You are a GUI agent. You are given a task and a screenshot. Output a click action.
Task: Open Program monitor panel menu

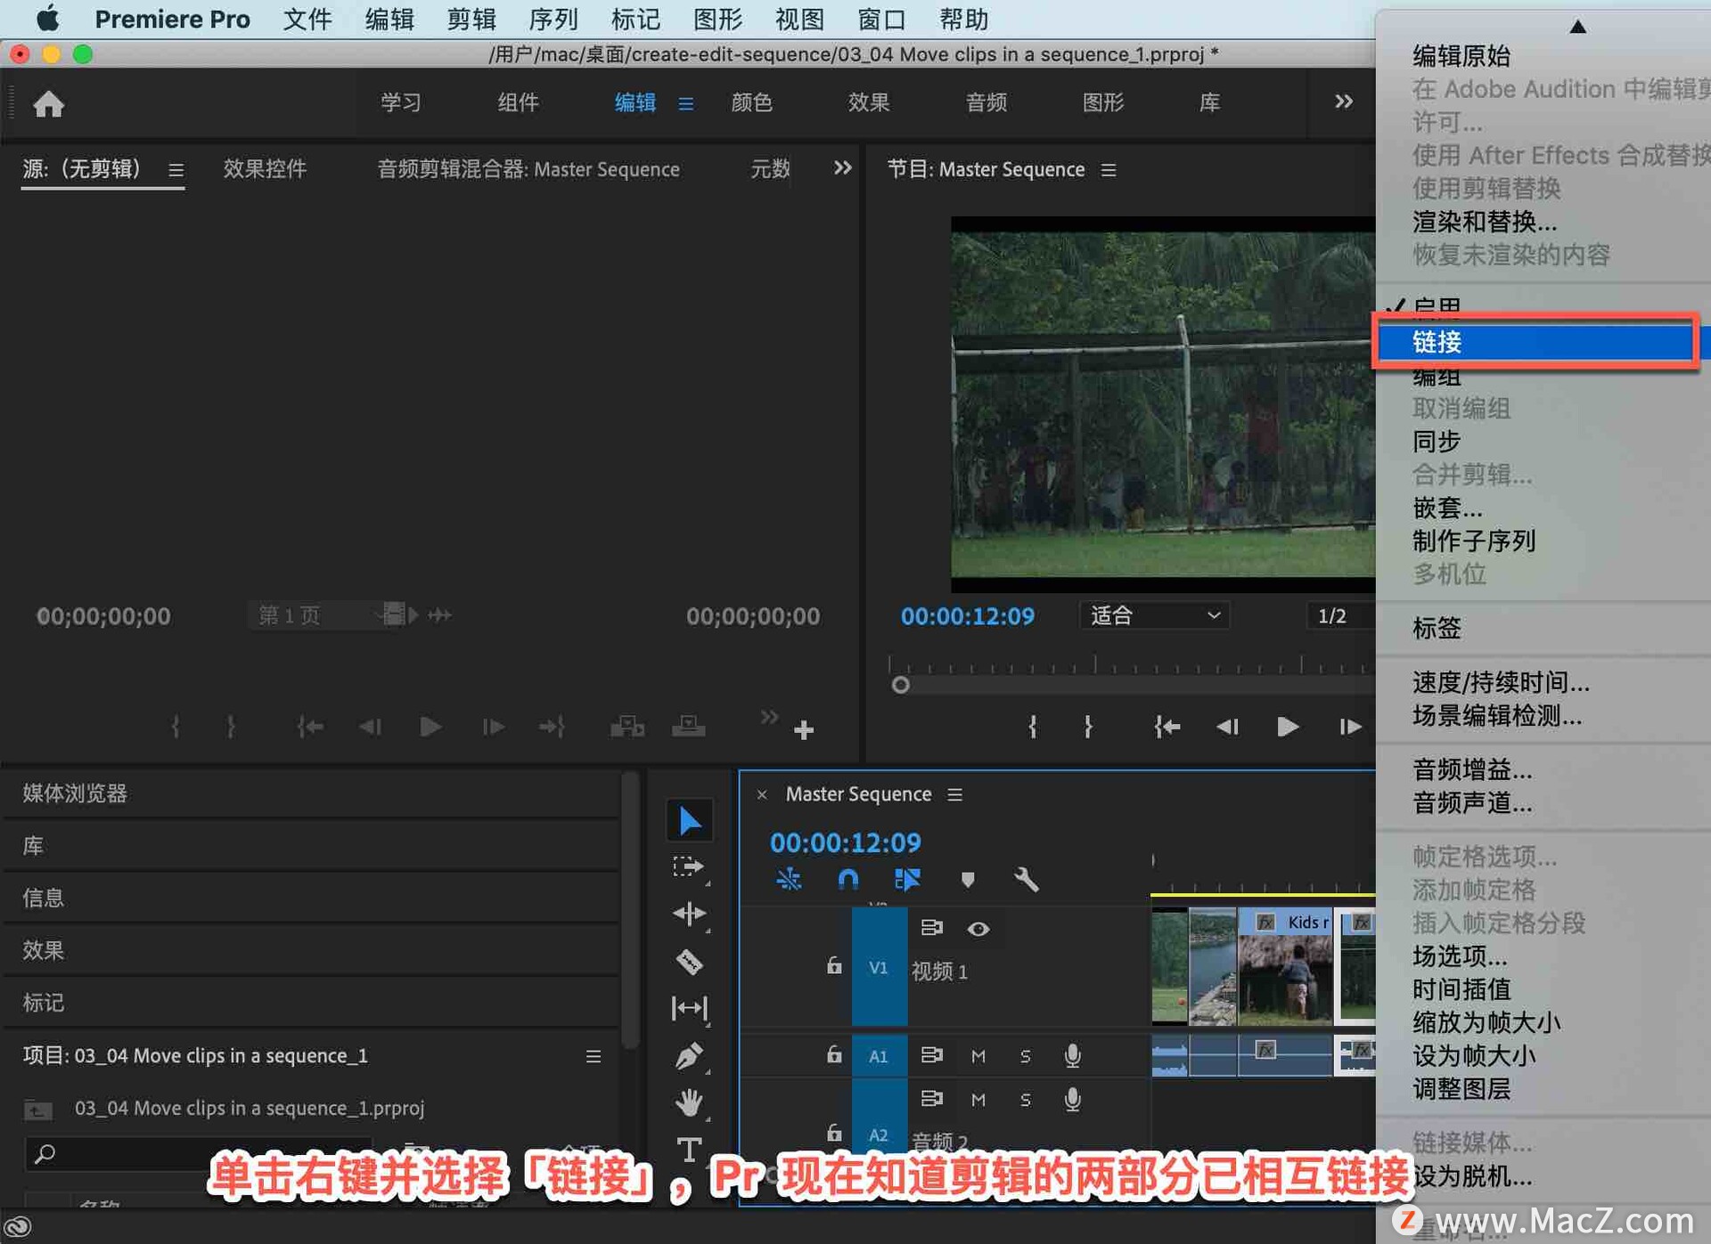pyautogui.click(x=1109, y=169)
